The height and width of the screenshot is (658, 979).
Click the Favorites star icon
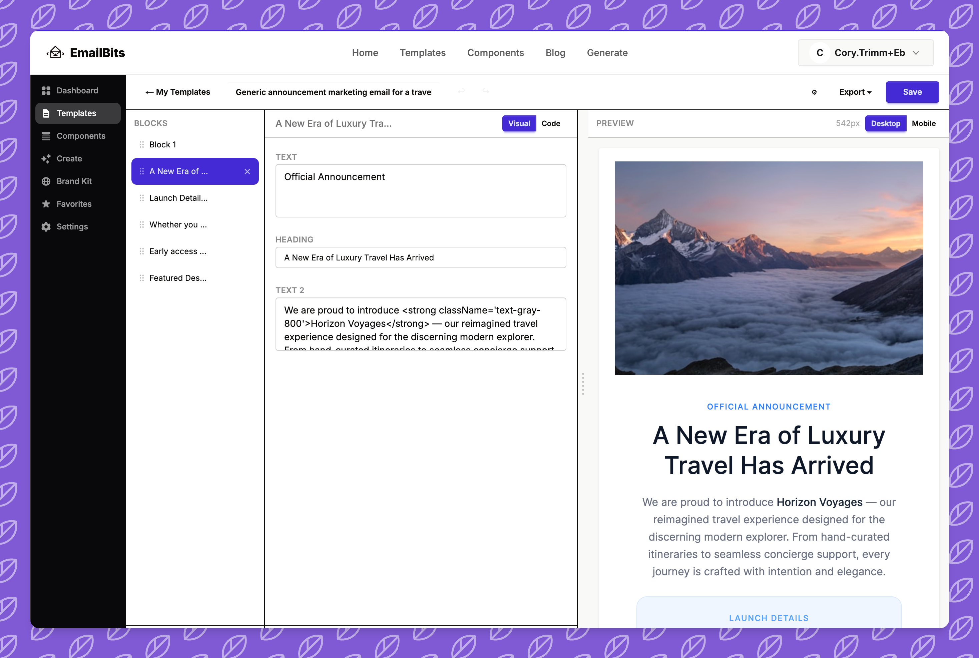click(46, 203)
